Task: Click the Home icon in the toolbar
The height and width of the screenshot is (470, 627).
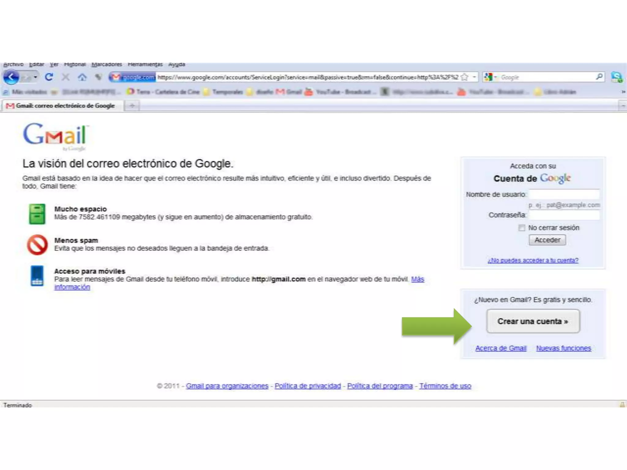Action: coord(82,77)
